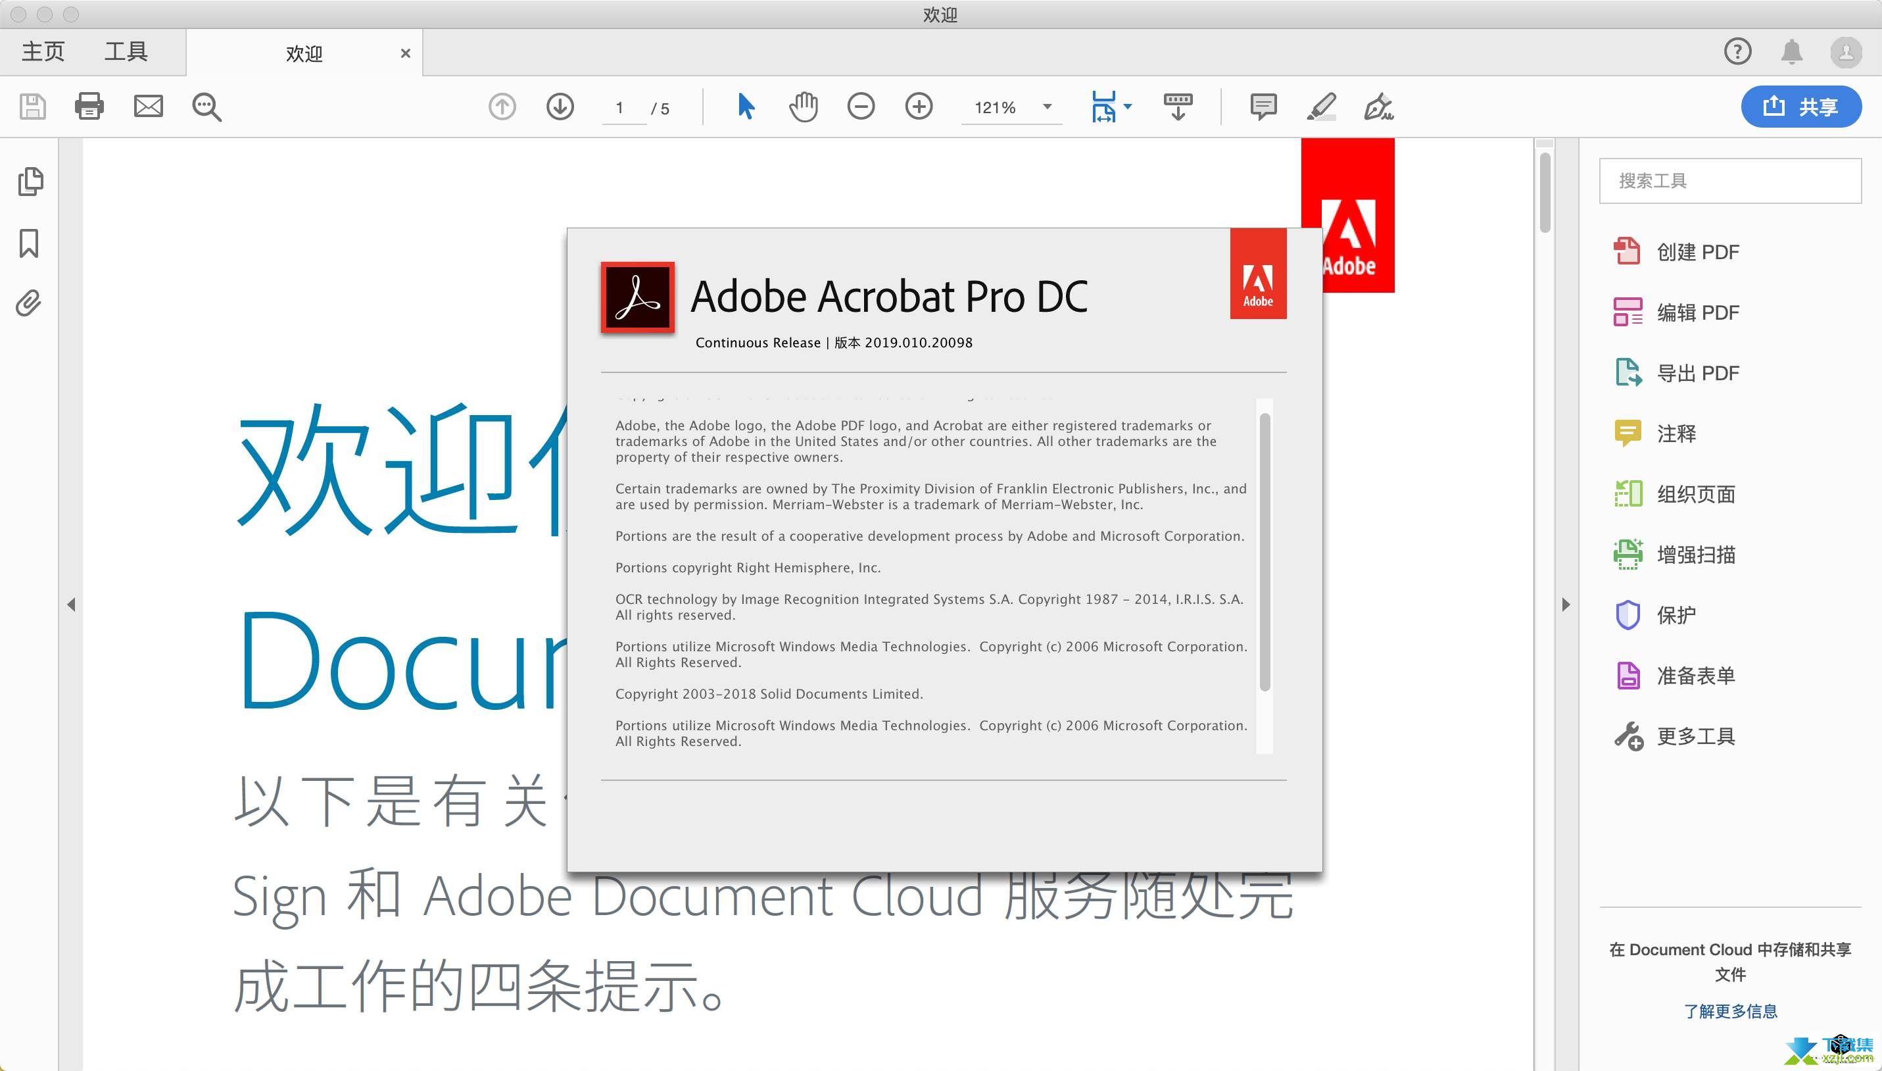Viewport: 1882px width, 1071px height.
Task: Collapse the left navigation pane arrow
Action: (x=71, y=605)
